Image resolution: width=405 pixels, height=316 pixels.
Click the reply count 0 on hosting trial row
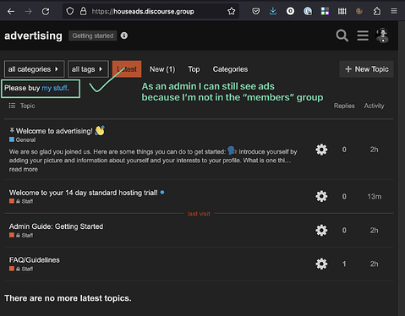[344, 197]
